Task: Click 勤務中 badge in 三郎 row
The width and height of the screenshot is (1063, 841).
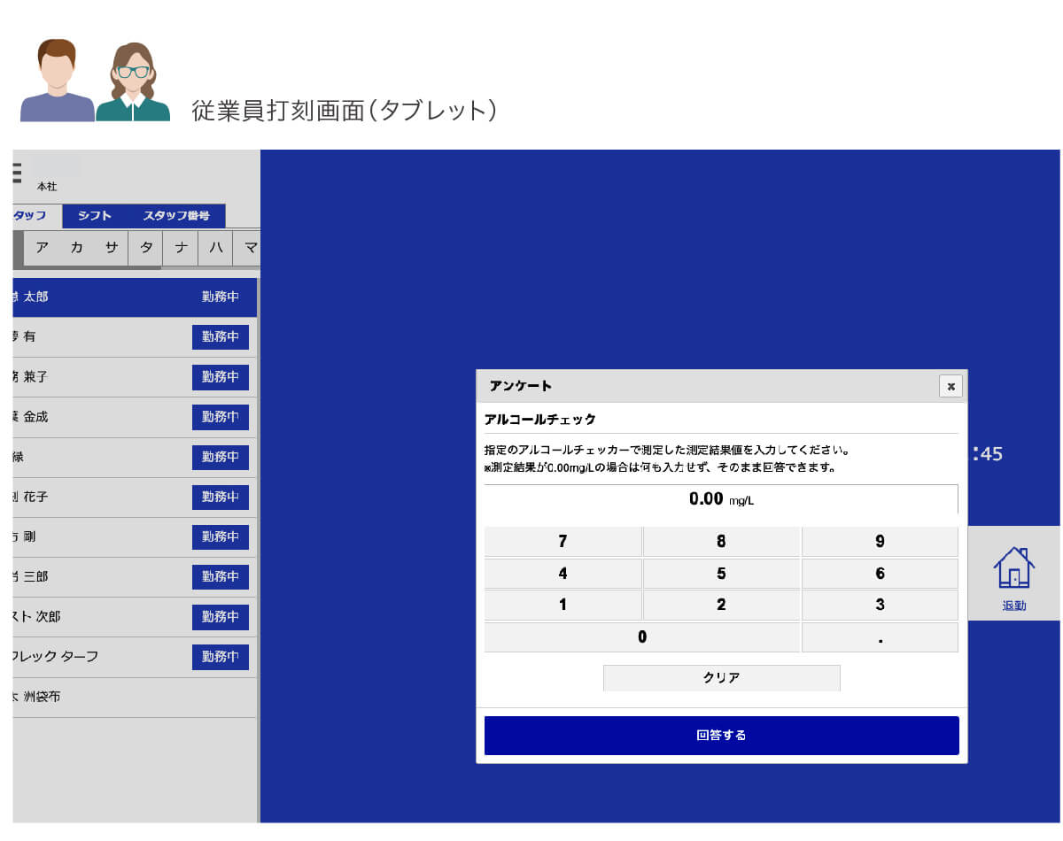Action: [221, 577]
